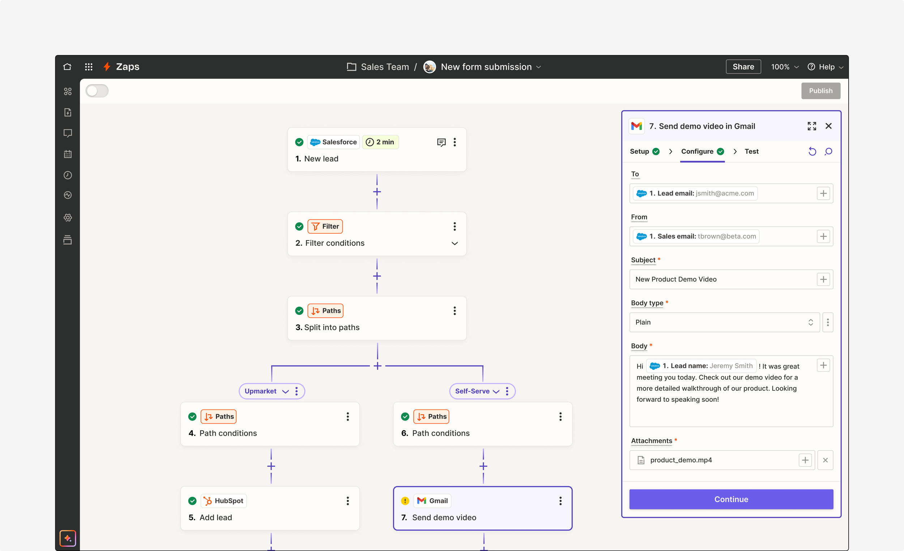This screenshot has height=551, width=904.
Task: Open settings gear icon in left sidebar
Action: click(68, 218)
